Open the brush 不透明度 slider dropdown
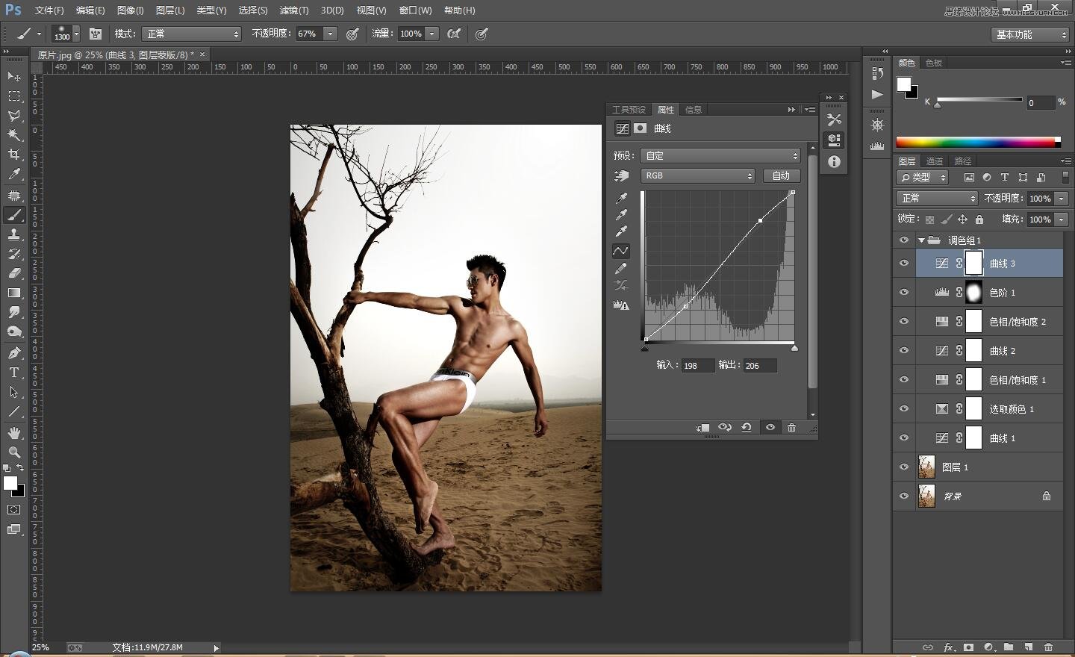Image resolution: width=1075 pixels, height=657 pixels. pyautogui.click(x=330, y=34)
